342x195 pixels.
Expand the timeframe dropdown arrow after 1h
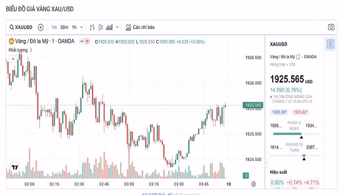point(81,27)
